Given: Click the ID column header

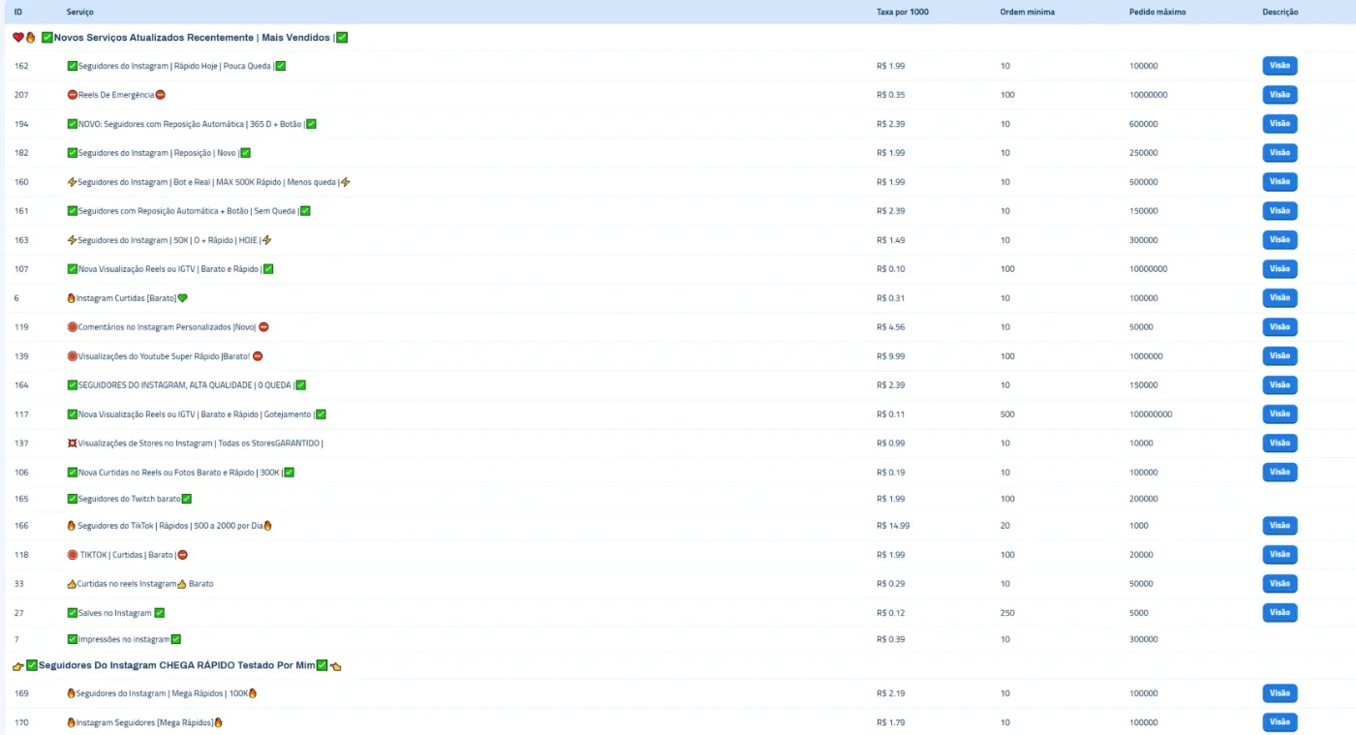Looking at the screenshot, I should tap(18, 12).
